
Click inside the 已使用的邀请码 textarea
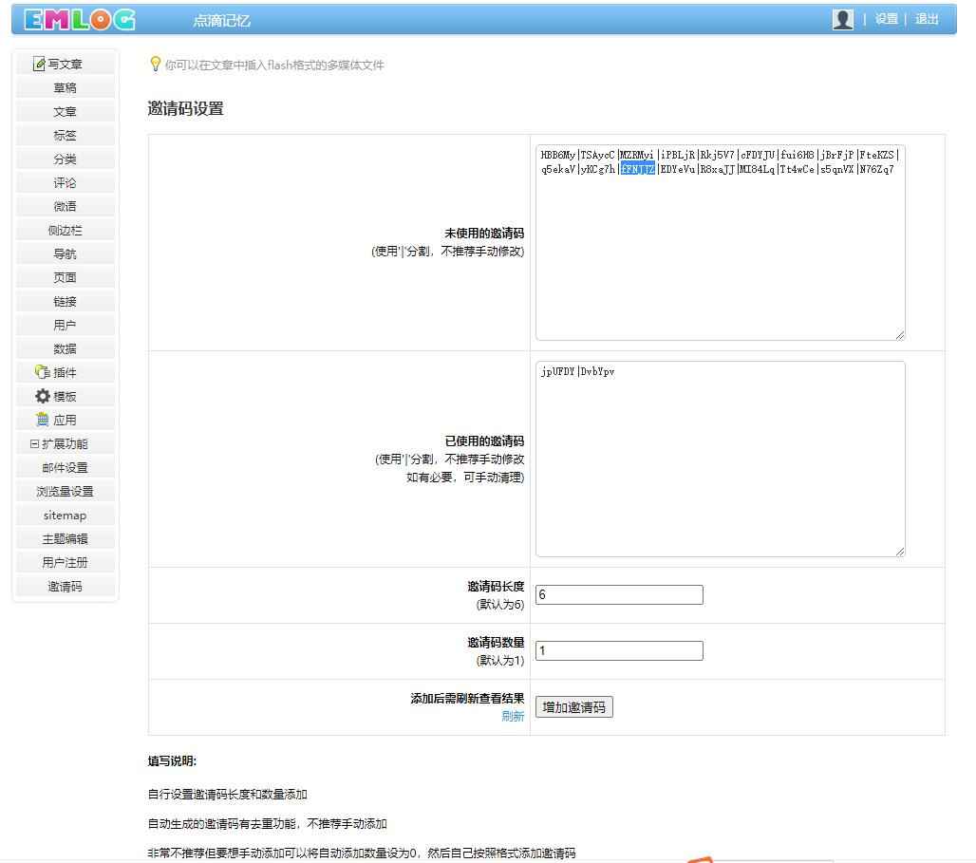pos(720,459)
